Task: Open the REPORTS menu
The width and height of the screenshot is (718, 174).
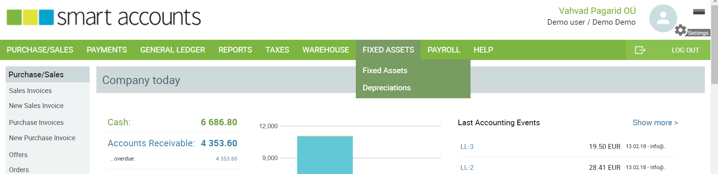Action: click(235, 50)
